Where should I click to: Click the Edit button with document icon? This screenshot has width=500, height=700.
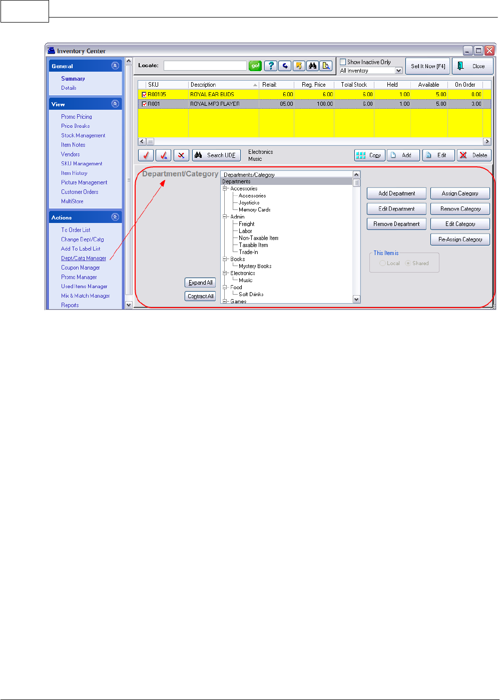(438, 155)
